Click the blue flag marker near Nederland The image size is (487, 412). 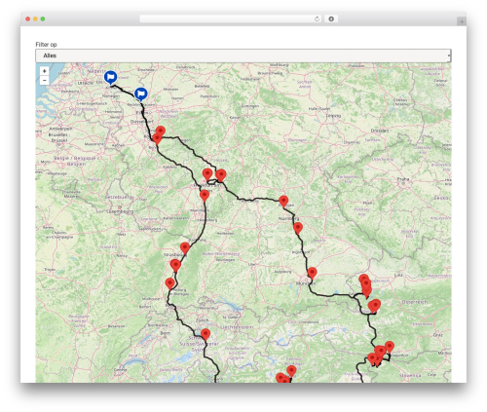point(111,78)
